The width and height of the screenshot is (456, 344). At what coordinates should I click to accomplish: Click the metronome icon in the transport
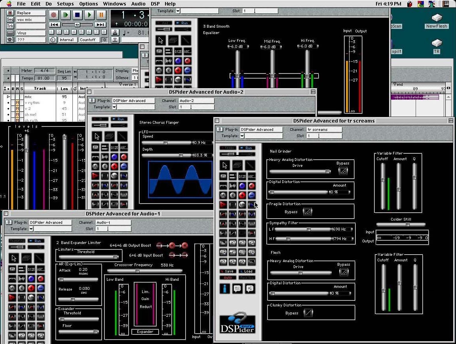(115, 32)
